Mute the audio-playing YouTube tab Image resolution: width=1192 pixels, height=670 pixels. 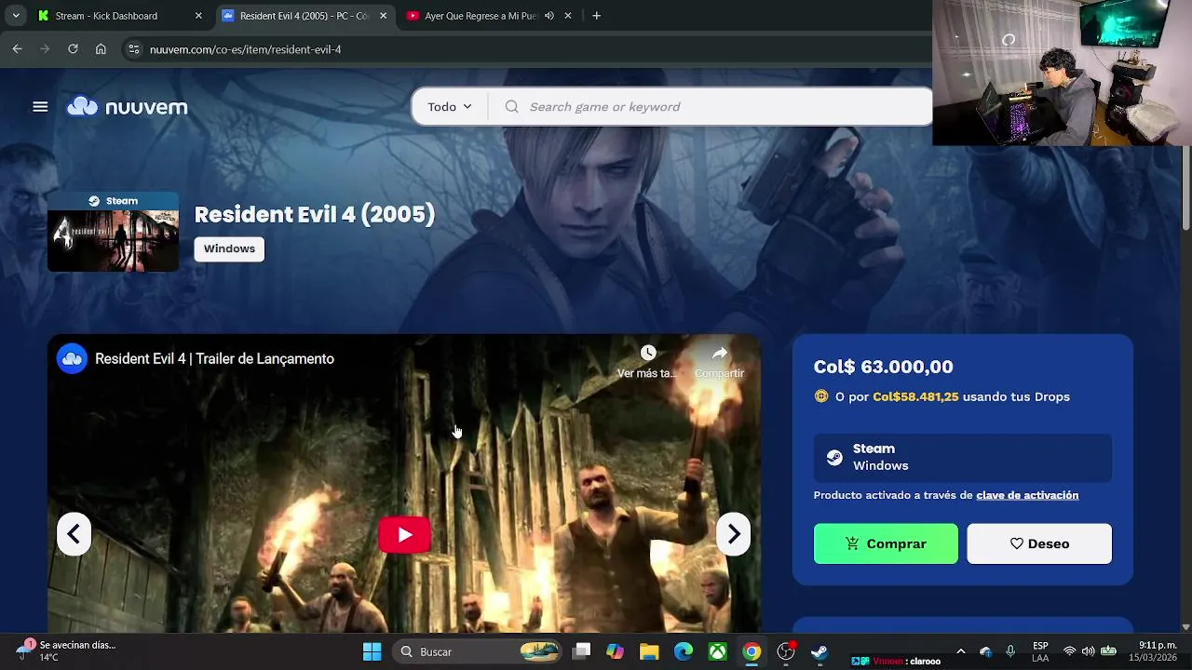coord(549,16)
